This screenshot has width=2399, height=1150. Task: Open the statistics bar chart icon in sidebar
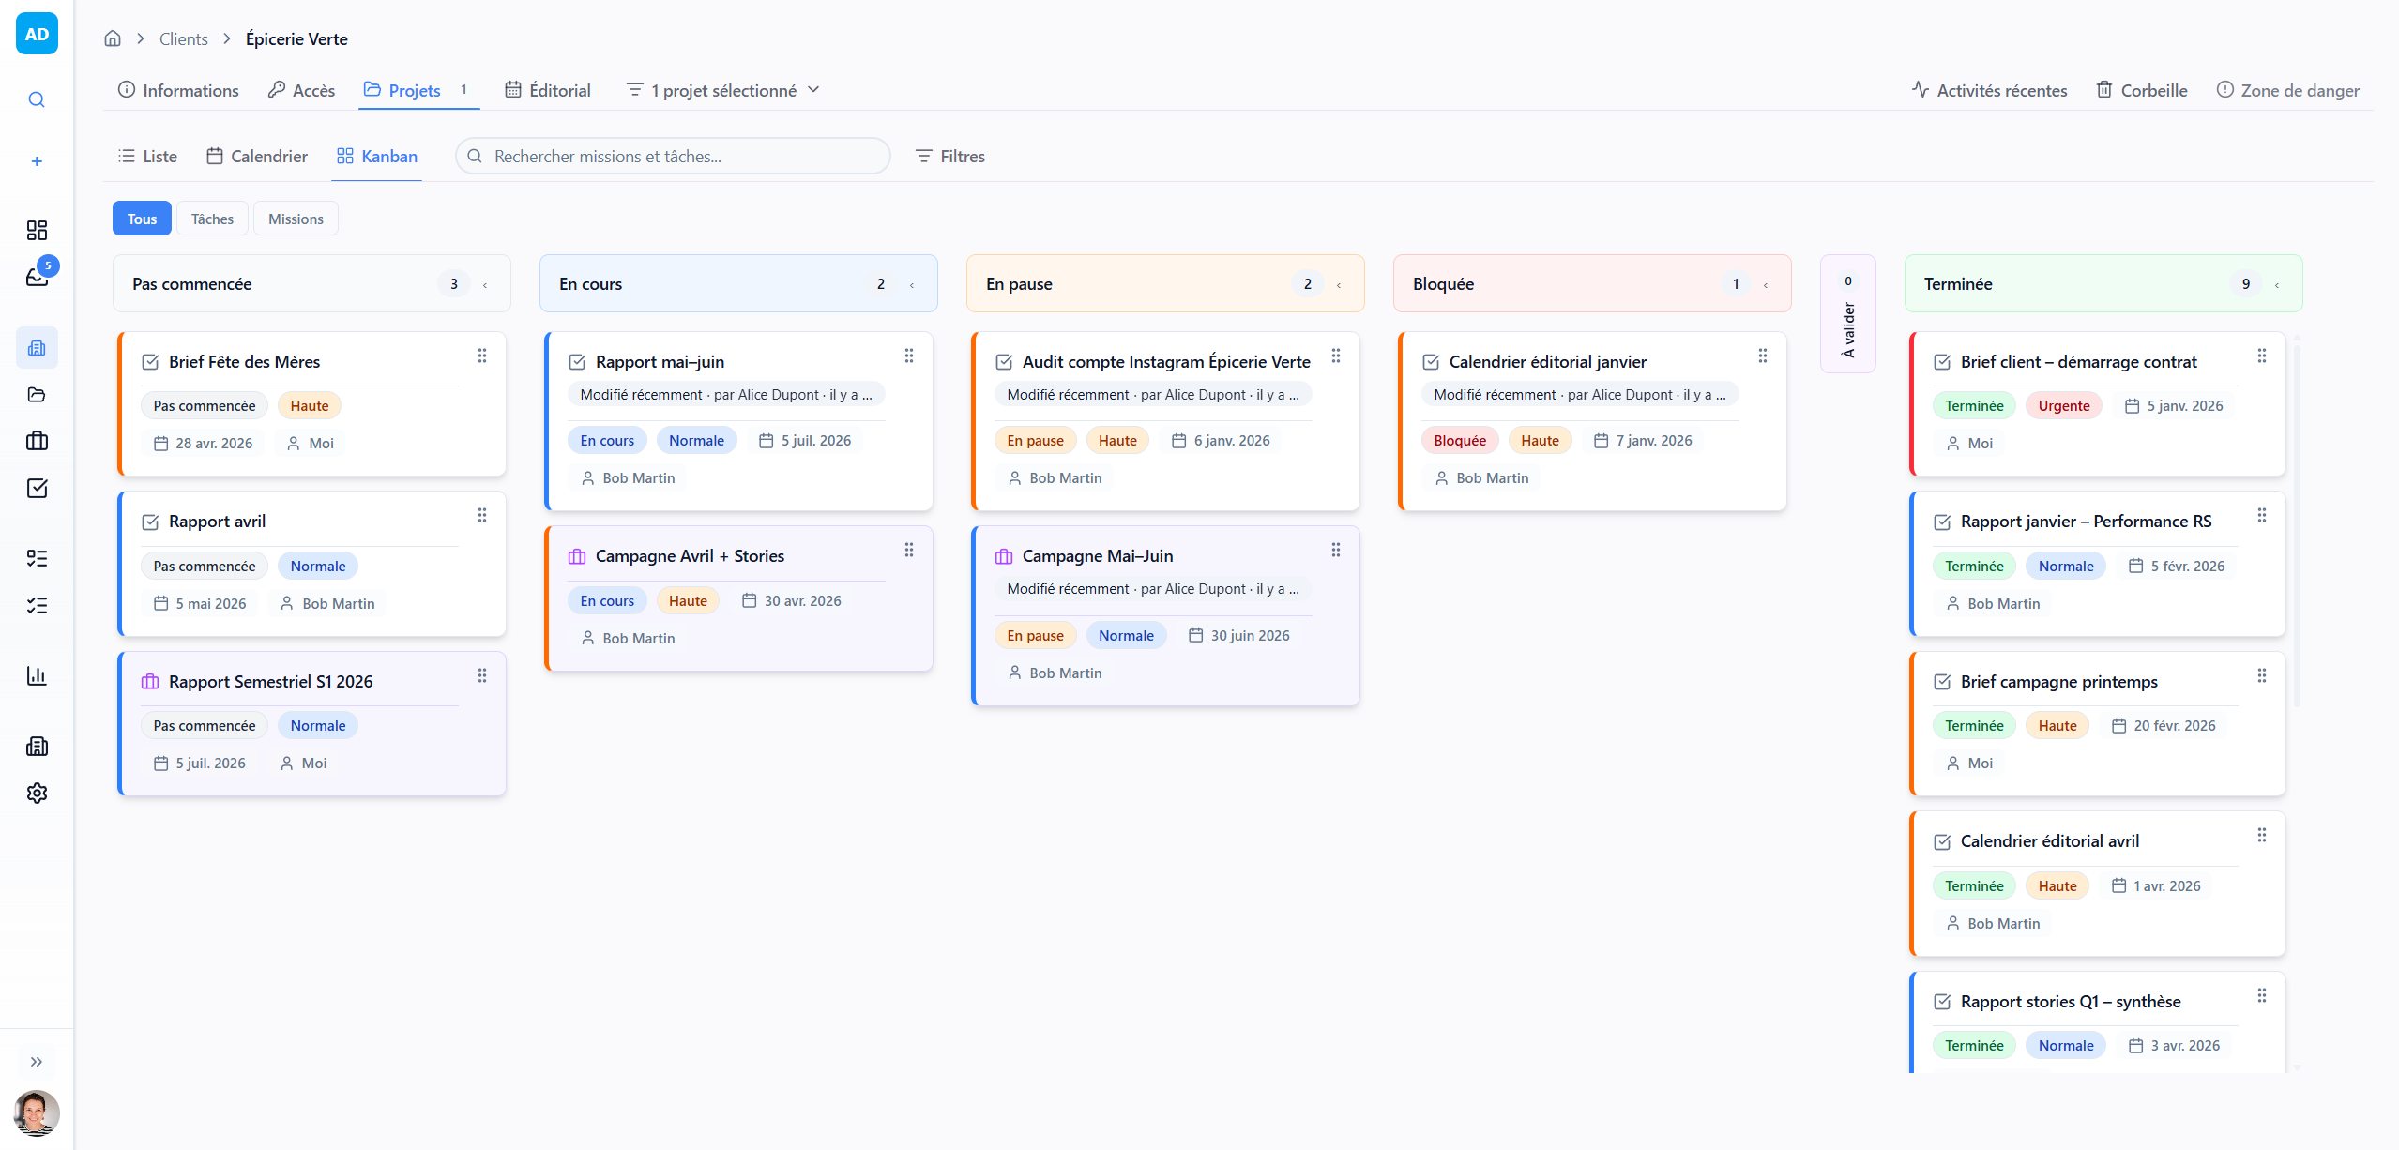(37, 675)
